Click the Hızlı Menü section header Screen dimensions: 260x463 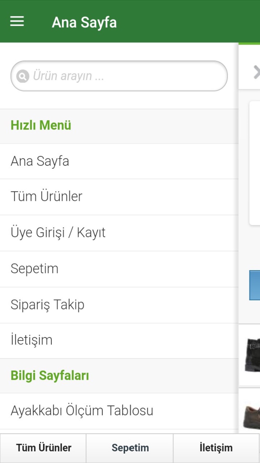[41, 126]
